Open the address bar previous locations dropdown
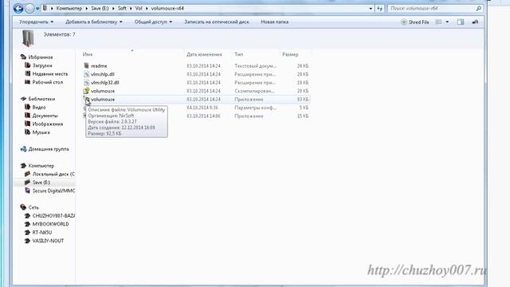This screenshot has width=510, height=287. click(x=371, y=9)
